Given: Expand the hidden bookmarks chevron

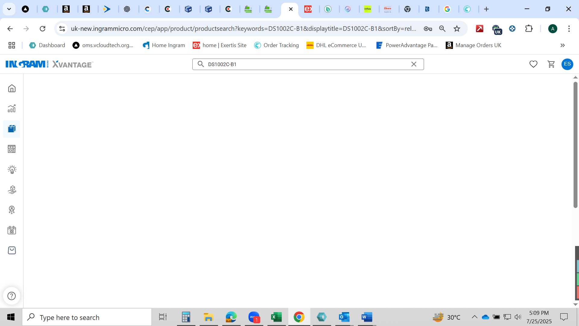Looking at the screenshot, I should click(562, 45).
